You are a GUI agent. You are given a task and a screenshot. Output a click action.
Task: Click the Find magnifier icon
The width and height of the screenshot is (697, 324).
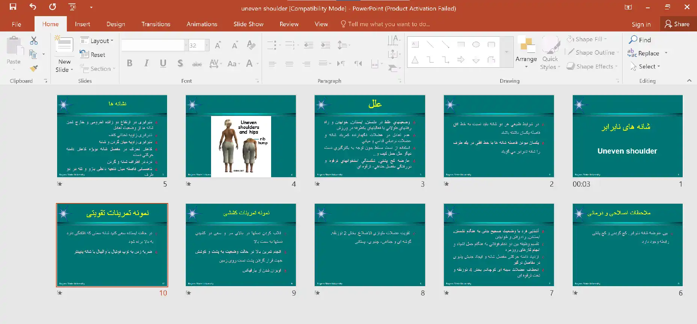pos(634,40)
